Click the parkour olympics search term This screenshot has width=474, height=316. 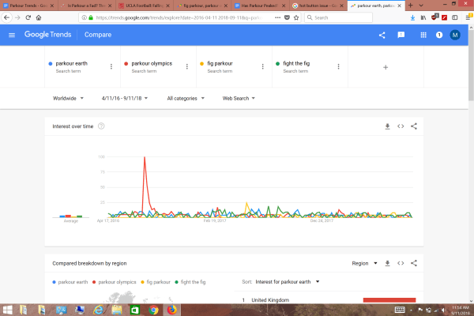[151, 63]
